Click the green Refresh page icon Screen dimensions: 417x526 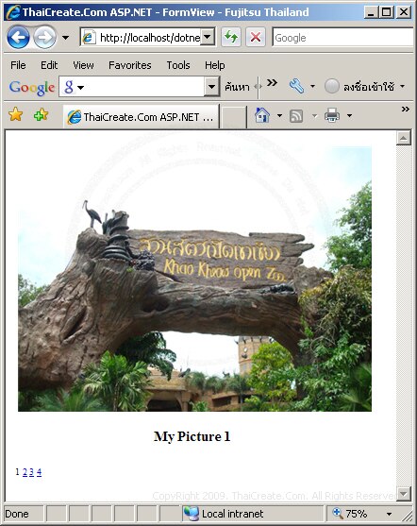coord(231,37)
